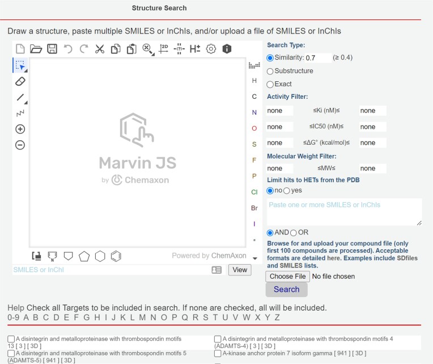Click the maximum MW field
Image resolution: width=433 pixels, height=364 pixels.
tap(372, 169)
